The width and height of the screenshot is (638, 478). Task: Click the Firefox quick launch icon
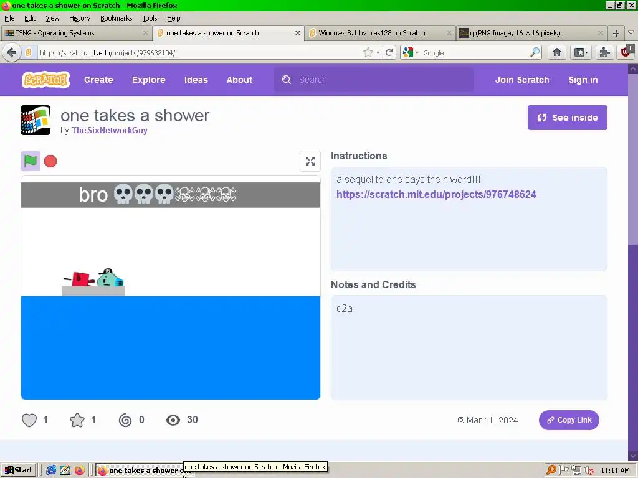pyautogui.click(x=79, y=471)
